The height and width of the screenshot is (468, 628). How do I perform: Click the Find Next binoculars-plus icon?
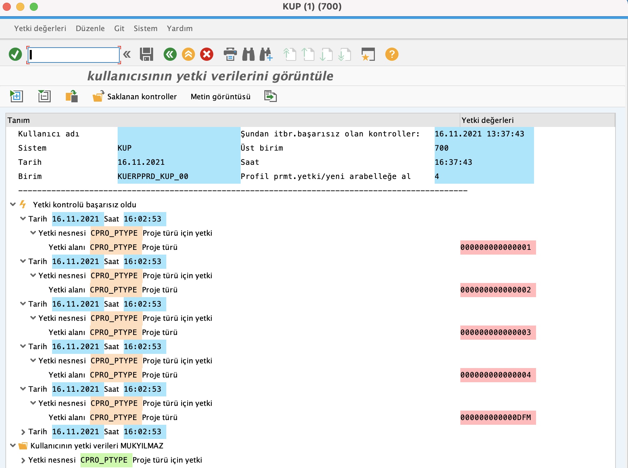point(266,55)
